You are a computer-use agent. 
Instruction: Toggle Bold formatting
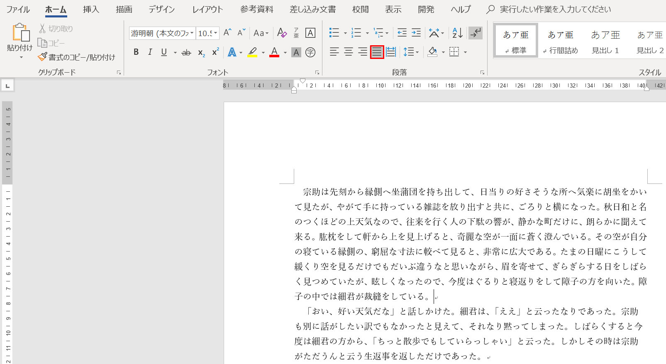click(x=136, y=52)
